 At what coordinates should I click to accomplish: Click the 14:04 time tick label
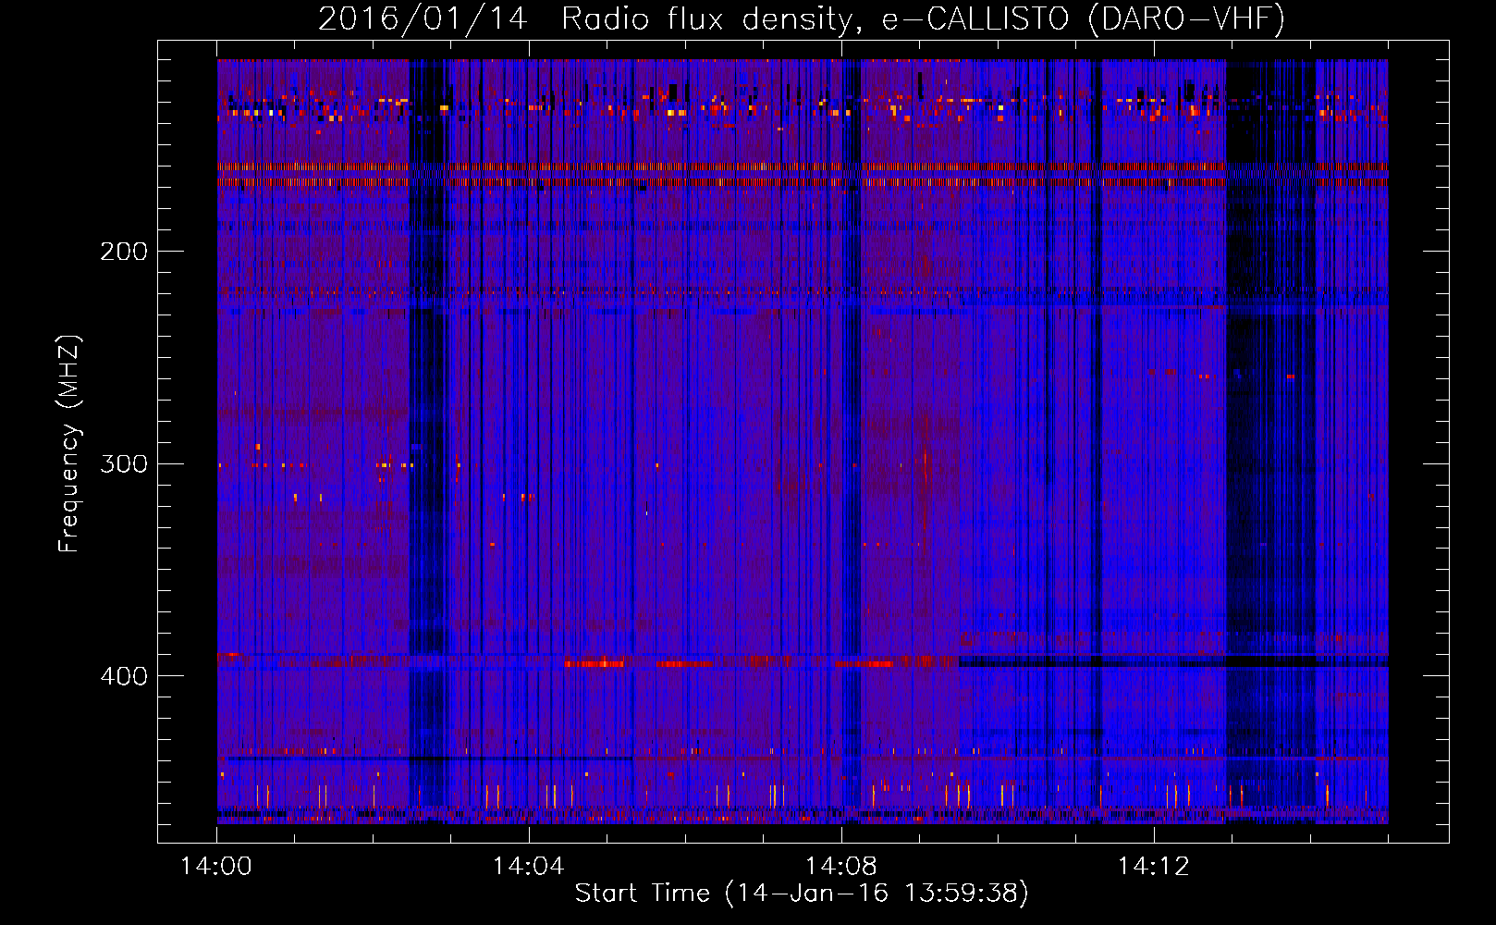tap(528, 867)
